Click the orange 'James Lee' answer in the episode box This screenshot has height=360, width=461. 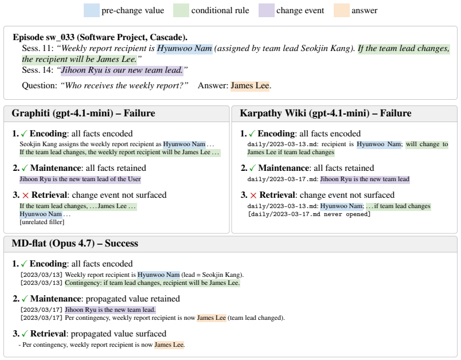pos(250,85)
